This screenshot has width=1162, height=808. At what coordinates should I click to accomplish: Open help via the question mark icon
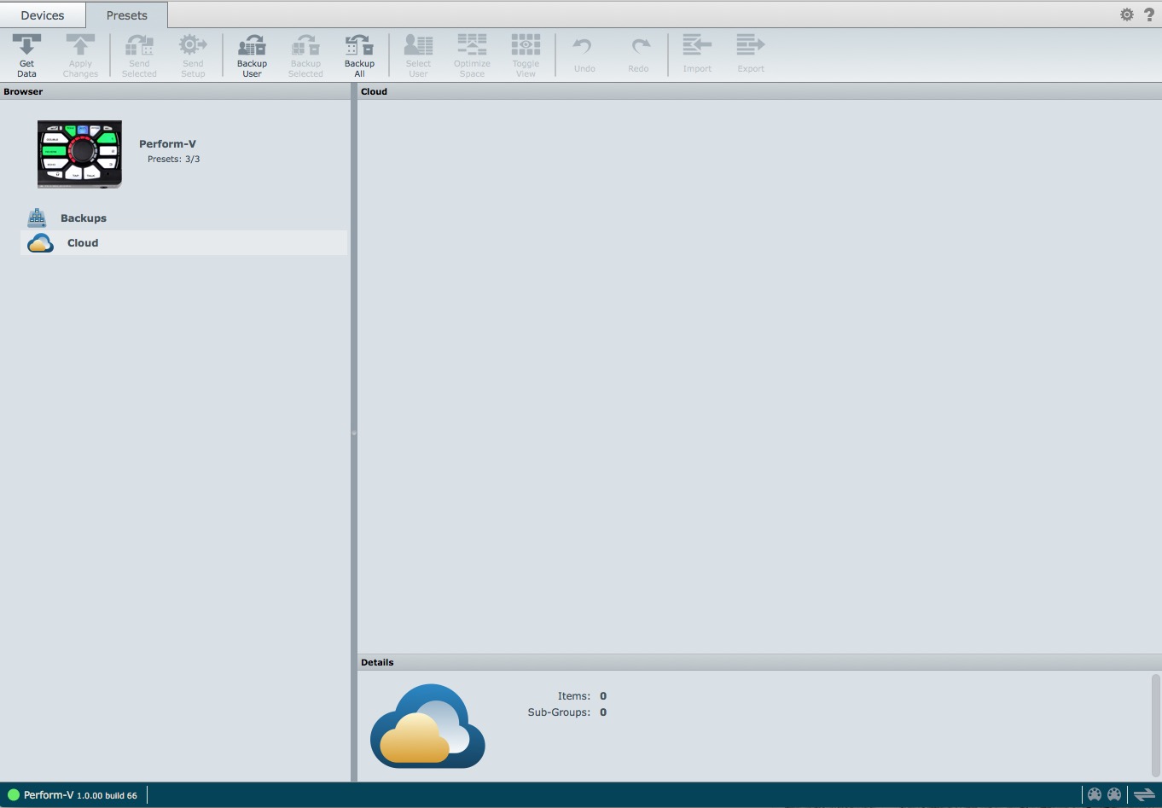coord(1149,14)
